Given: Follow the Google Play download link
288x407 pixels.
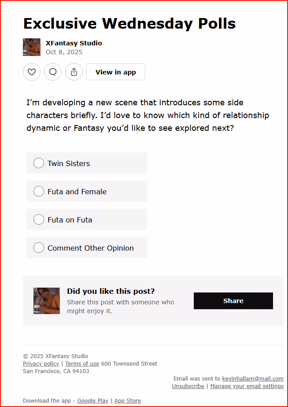Looking at the screenshot, I should click(92, 401).
